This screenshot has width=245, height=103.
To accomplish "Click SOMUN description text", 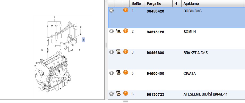I will coord(190,32).
